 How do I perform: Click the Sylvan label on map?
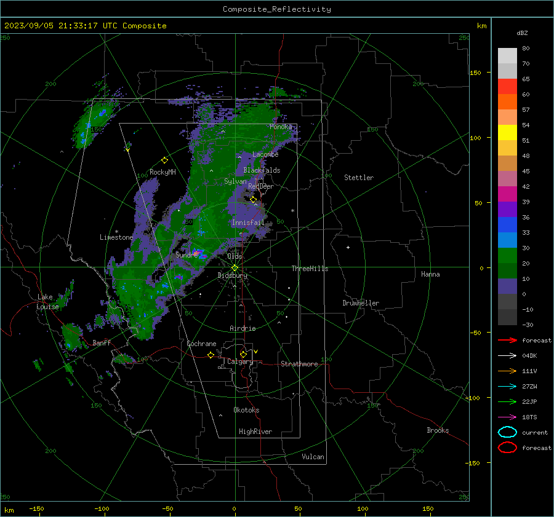coord(235,181)
